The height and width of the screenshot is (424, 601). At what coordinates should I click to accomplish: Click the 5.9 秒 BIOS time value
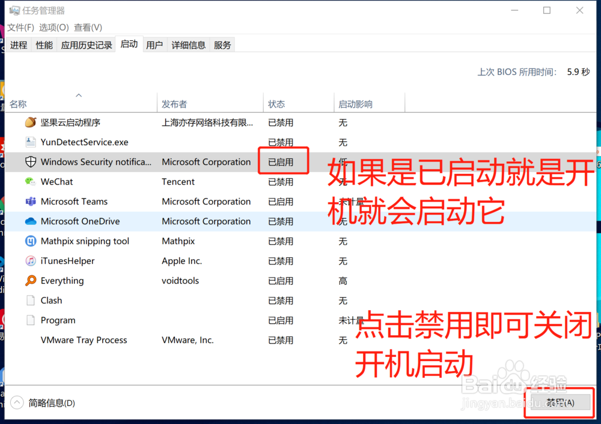tap(578, 72)
